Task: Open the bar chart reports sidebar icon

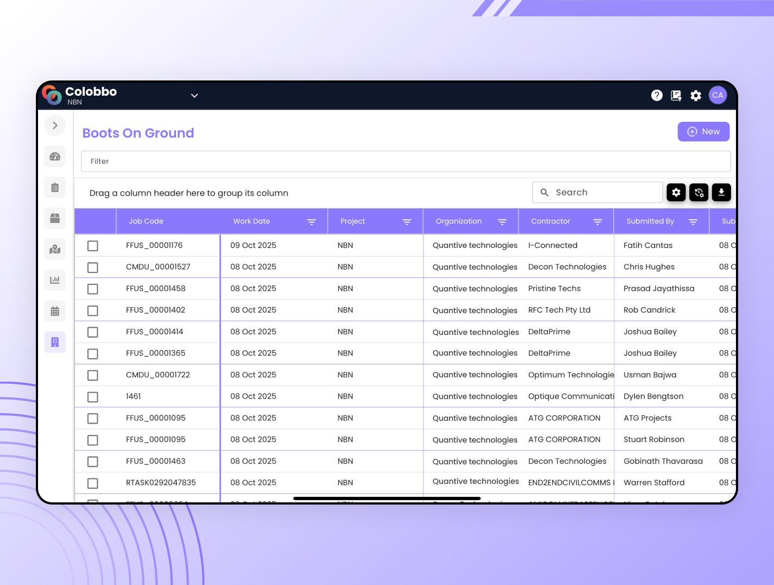Action: click(x=55, y=280)
